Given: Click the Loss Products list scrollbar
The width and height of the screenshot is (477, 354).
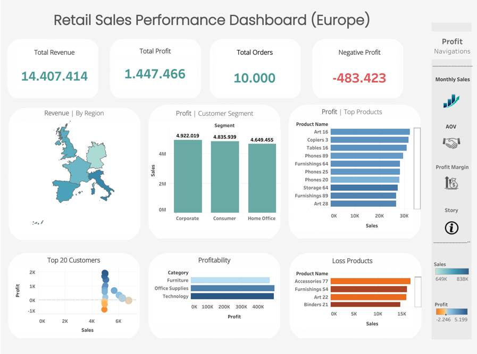Looking at the screenshot, I should click(417, 293).
